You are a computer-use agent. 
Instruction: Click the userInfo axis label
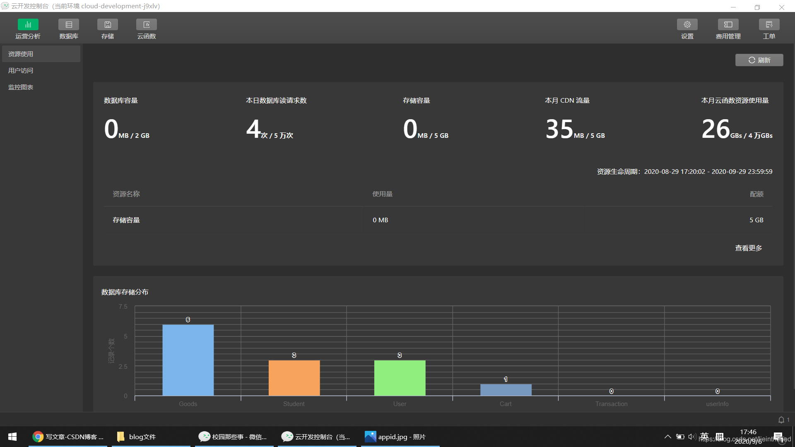717,404
